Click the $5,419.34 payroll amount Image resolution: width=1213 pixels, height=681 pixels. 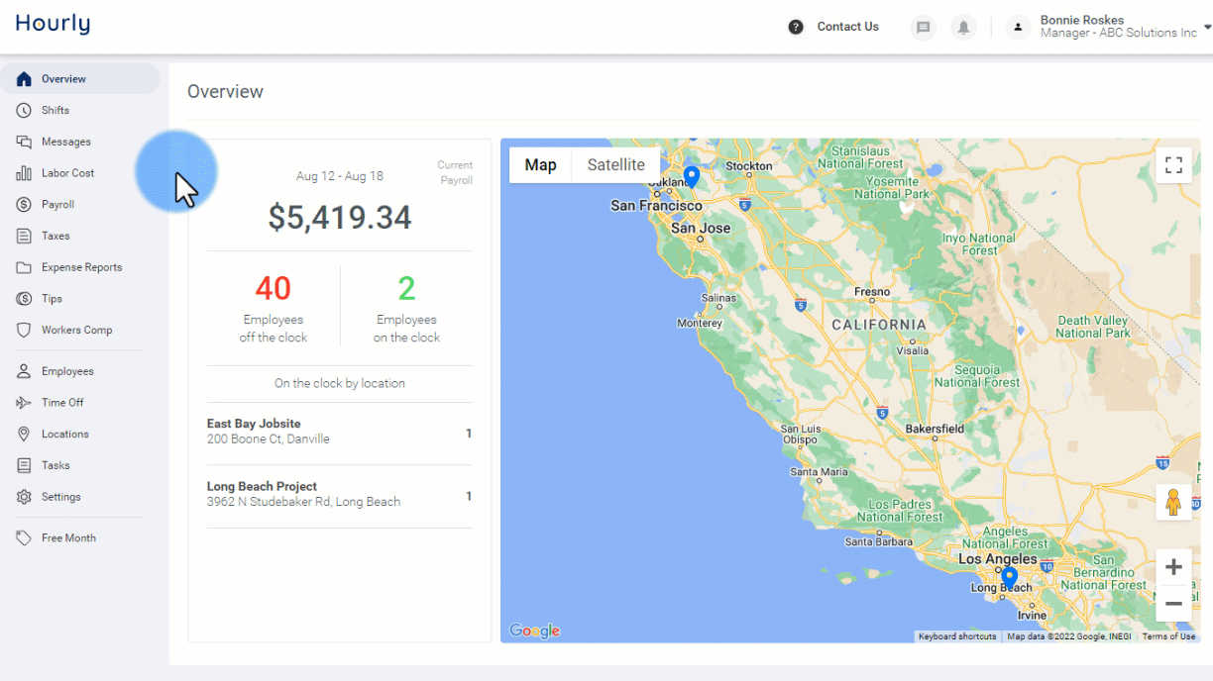[340, 218]
